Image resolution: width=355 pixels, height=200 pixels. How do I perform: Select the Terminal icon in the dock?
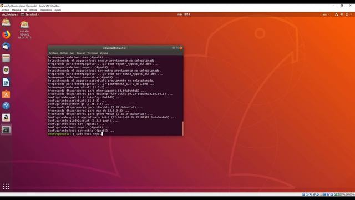pyautogui.click(x=6, y=129)
